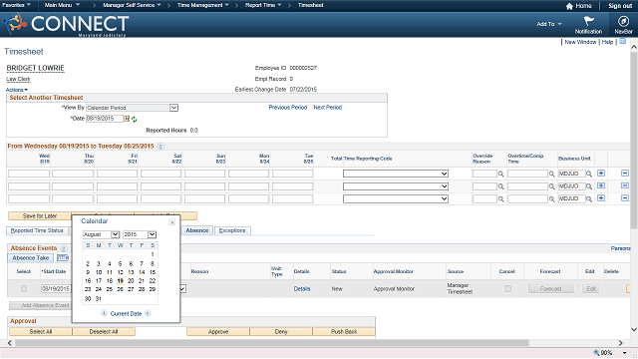Add a row with first plus icon
The width and height of the screenshot is (638, 359).
(x=601, y=174)
